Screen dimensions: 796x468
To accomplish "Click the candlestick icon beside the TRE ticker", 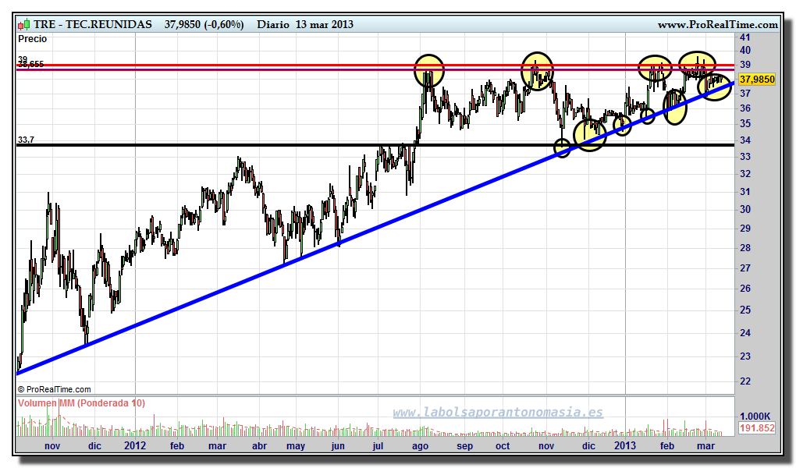I will point(23,24).
